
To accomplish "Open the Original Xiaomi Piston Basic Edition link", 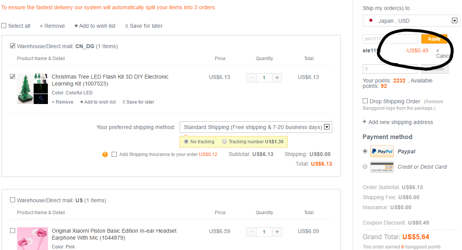I will (114, 234).
